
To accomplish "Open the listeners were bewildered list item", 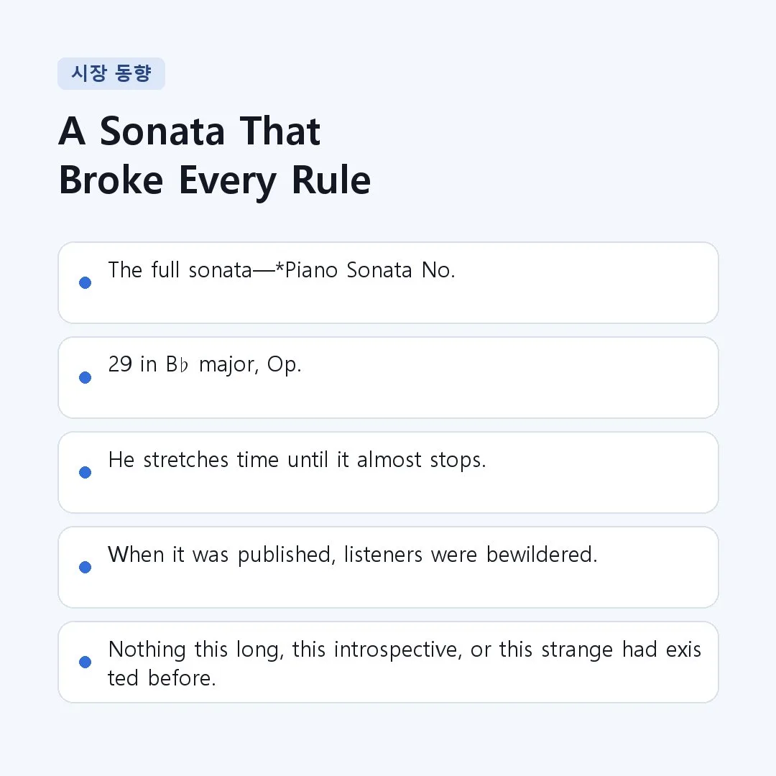I will pos(388,567).
